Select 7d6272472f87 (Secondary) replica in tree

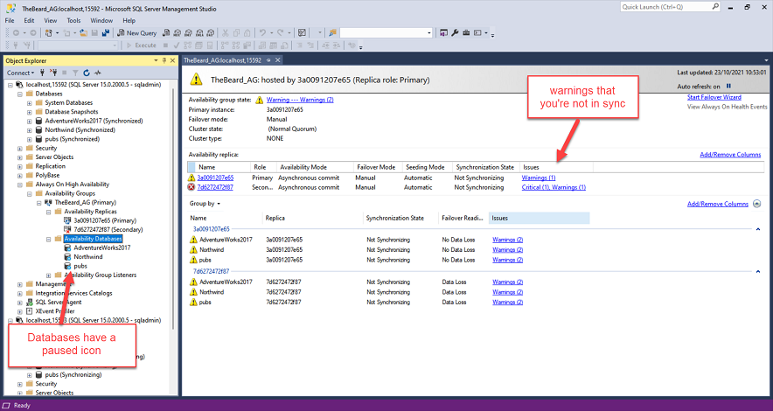(x=108, y=230)
